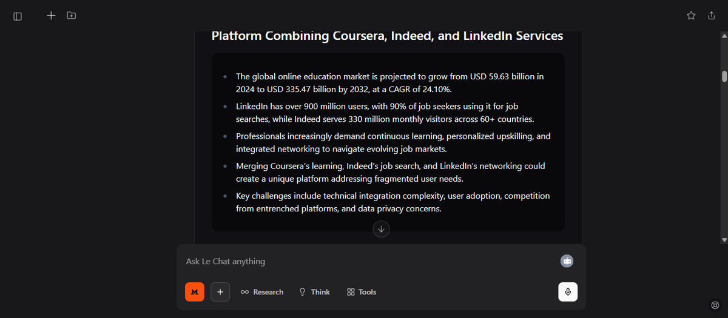Screen dimensions: 728x318
Task: Start a new chat with plus icon
Action: [x=51, y=15]
